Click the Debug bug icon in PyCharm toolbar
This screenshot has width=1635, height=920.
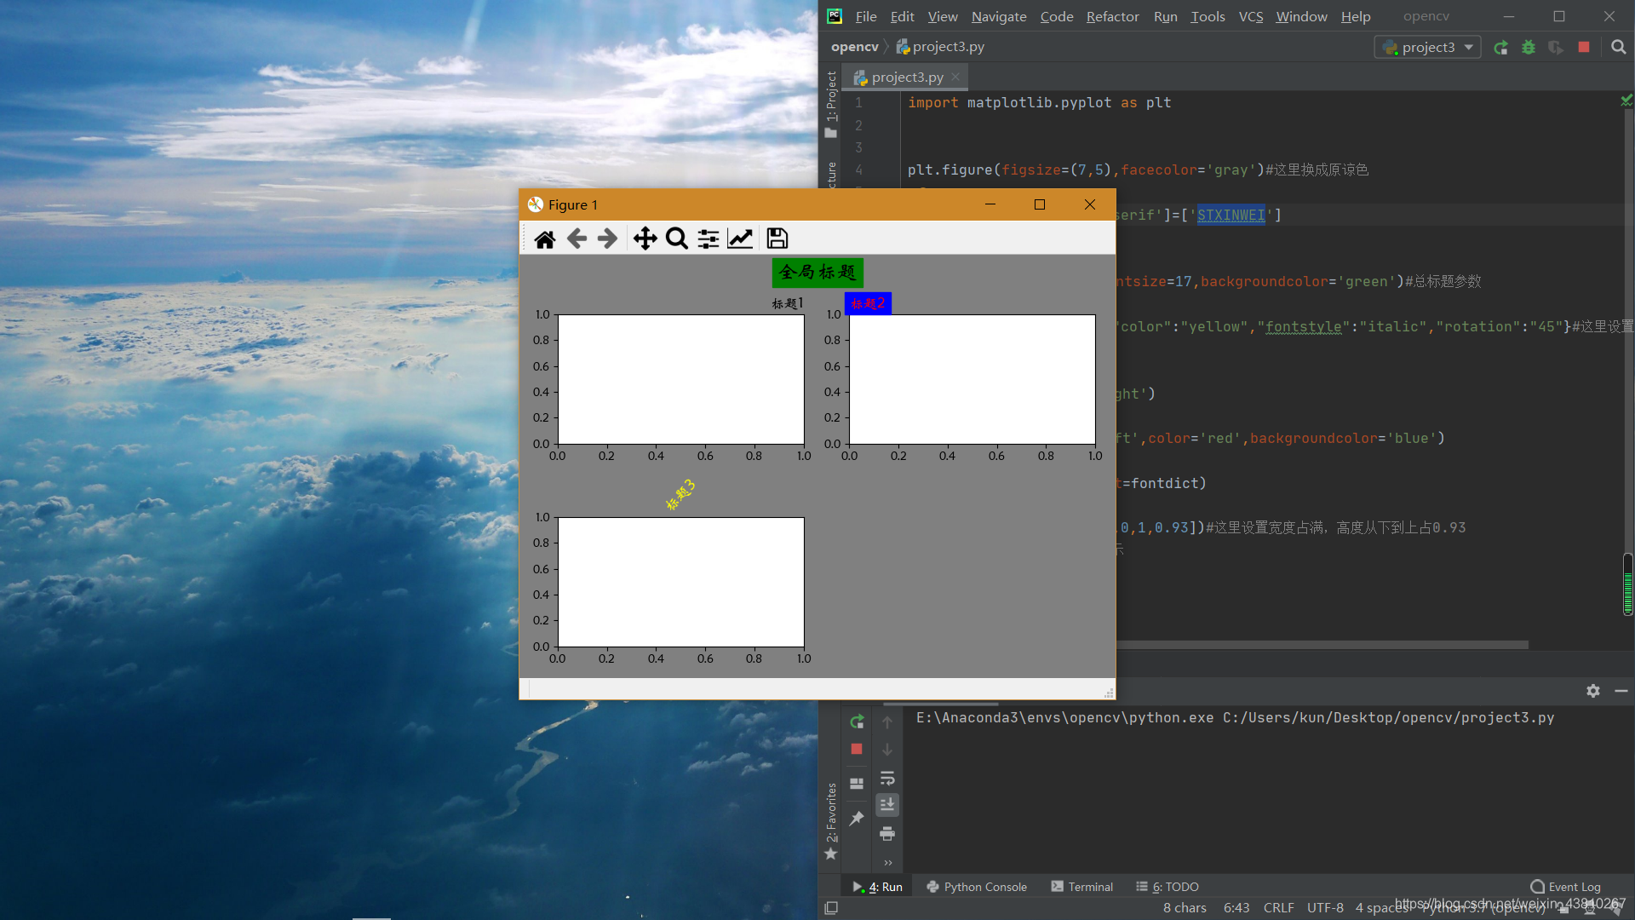(x=1529, y=48)
